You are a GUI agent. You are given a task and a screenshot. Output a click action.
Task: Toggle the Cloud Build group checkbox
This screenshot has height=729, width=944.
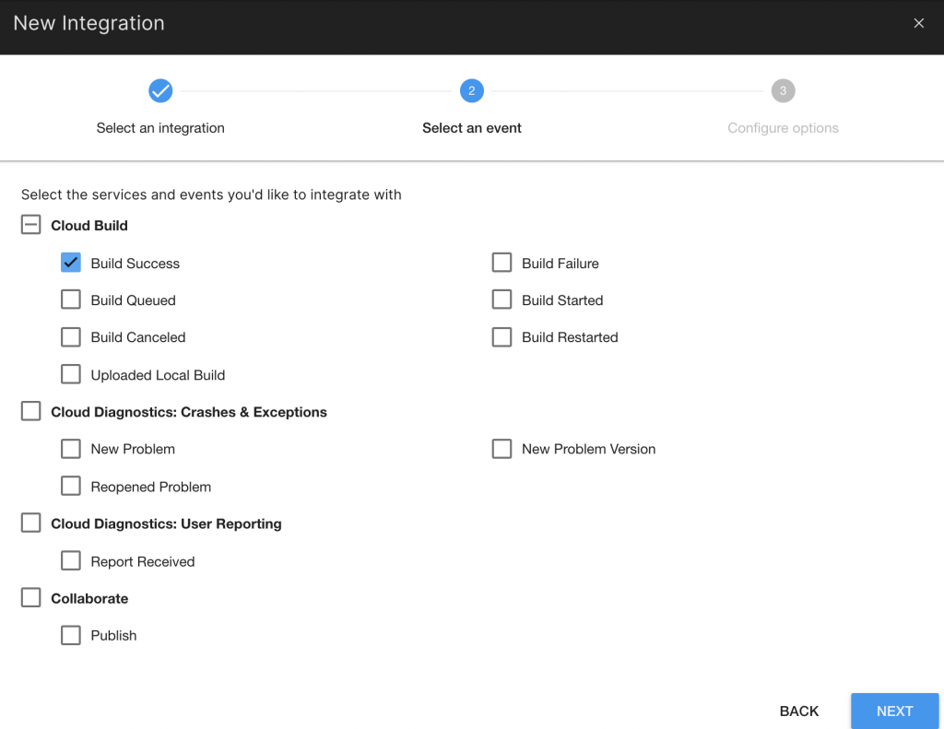coord(31,225)
